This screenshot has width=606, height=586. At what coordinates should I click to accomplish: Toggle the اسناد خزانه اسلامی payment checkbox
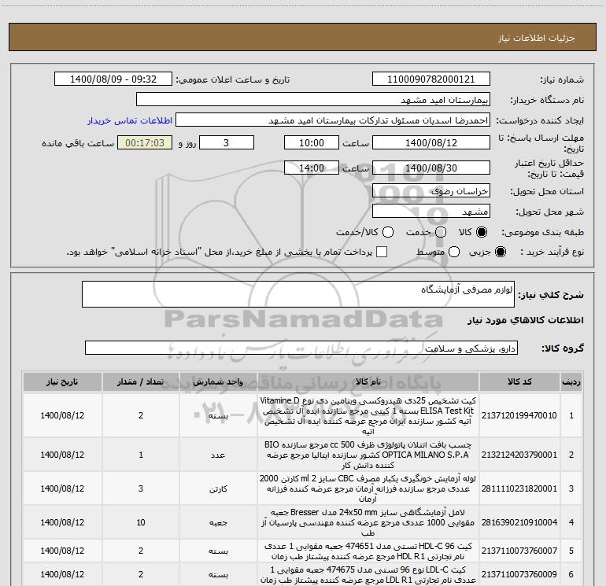click(x=382, y=252)
